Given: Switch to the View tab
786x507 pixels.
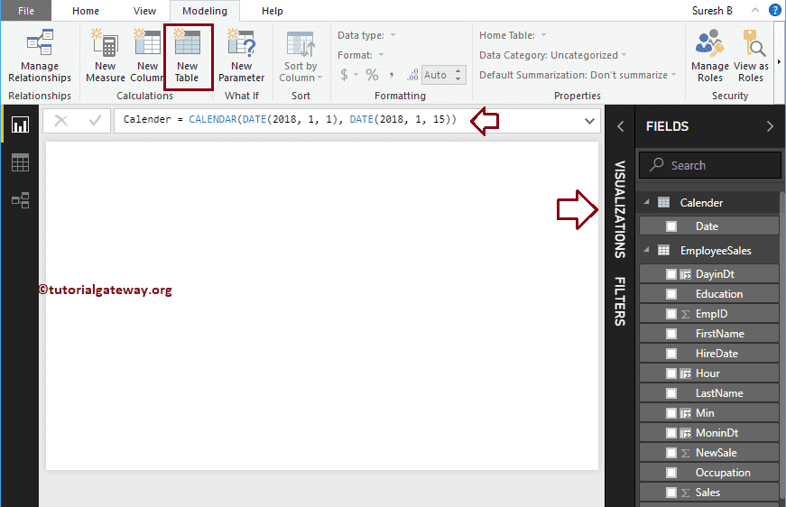Looking at the screenshot, I should coord(144,11).
